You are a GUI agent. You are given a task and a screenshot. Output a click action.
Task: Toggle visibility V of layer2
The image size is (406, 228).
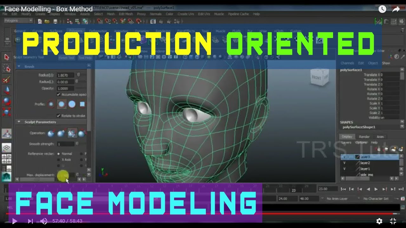point(344,163)
